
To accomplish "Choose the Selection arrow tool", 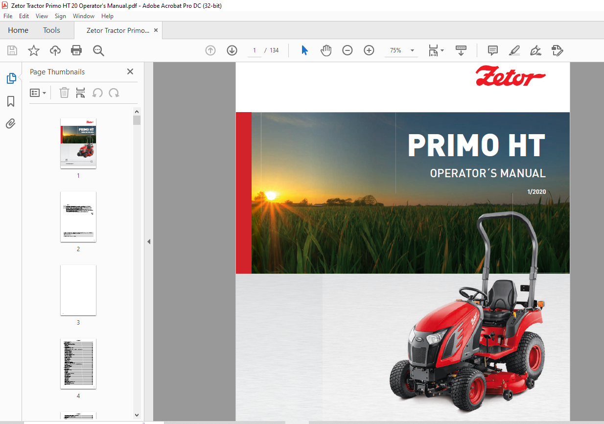I will [x=304, y=50].
